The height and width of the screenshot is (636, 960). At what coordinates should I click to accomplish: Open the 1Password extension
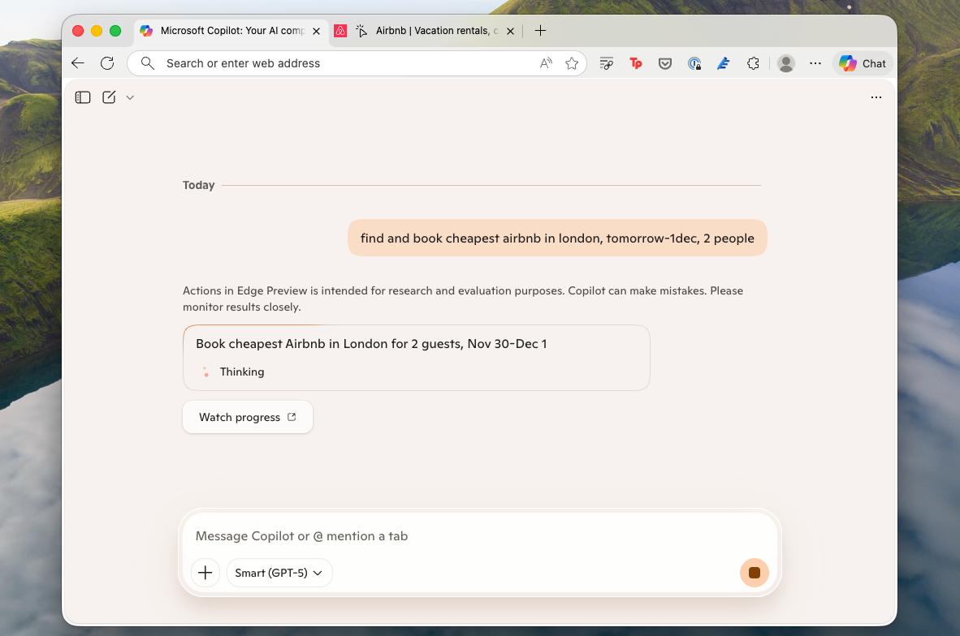tap(694, 63)
